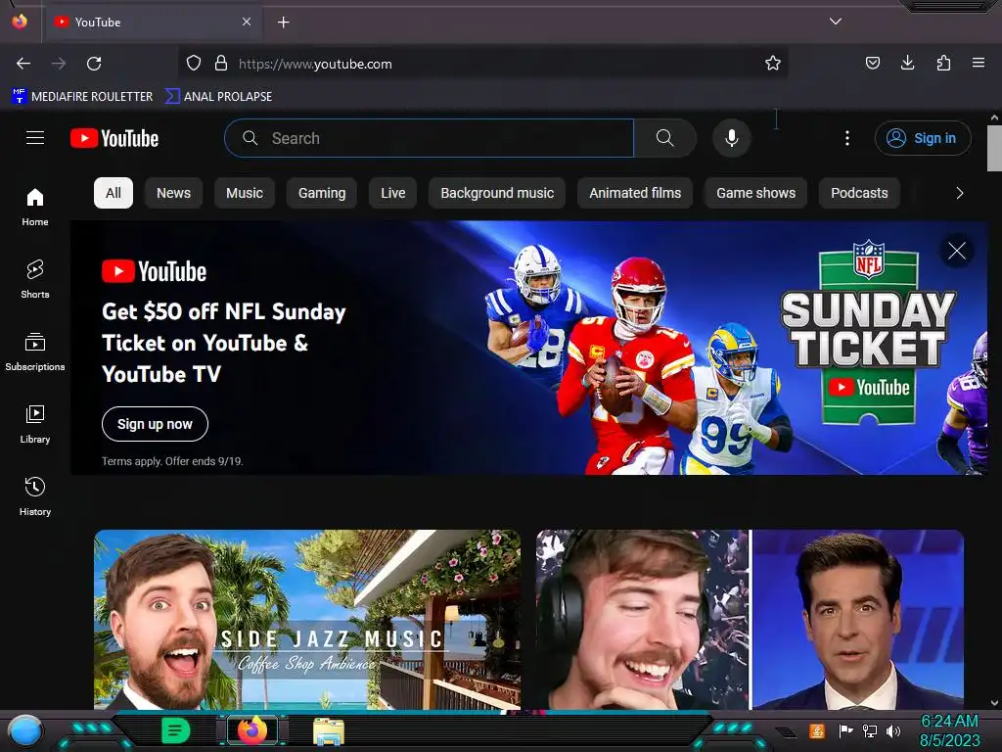The image size is (1002, 752).
Task: Select the News filter chip
Action: tap(174, 193)
